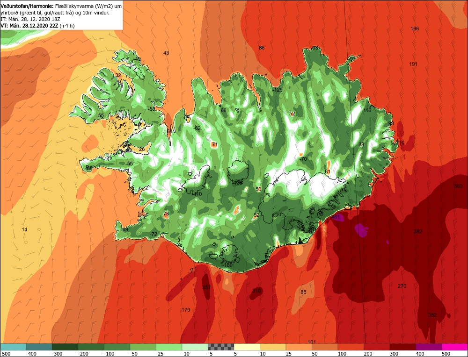
Task: Click the value -110 near Langjökull
Action: [x=197, y=194]
